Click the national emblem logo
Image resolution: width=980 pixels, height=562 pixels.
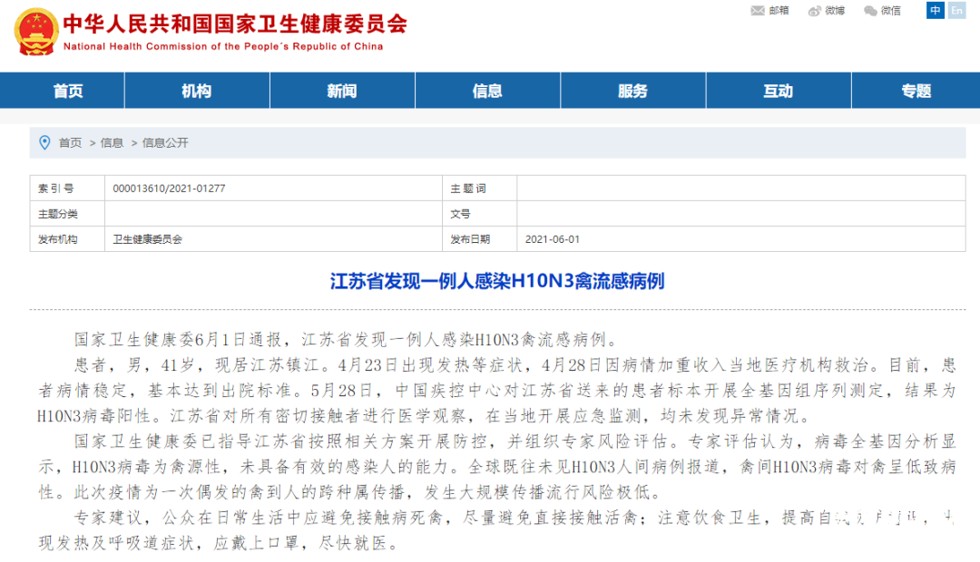coord(36,31)
